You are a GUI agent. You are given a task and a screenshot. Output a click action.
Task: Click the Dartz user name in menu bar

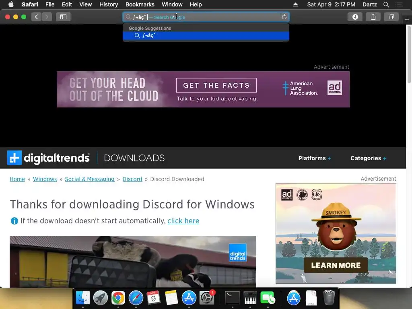click(370, 4)
